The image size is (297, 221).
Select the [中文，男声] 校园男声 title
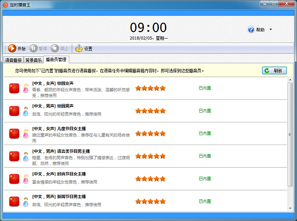[x=52, y=106]
